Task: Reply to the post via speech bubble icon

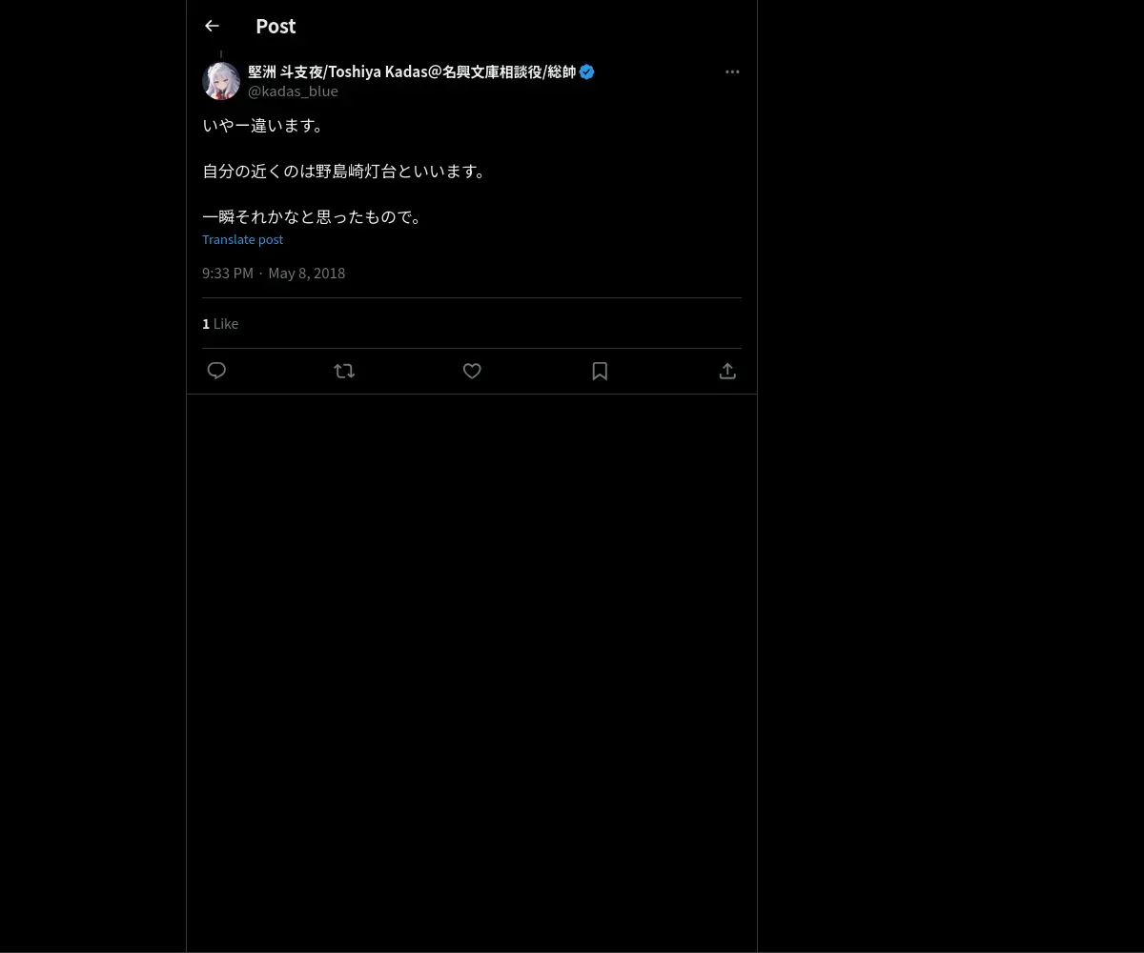Action: click(216, 371)
